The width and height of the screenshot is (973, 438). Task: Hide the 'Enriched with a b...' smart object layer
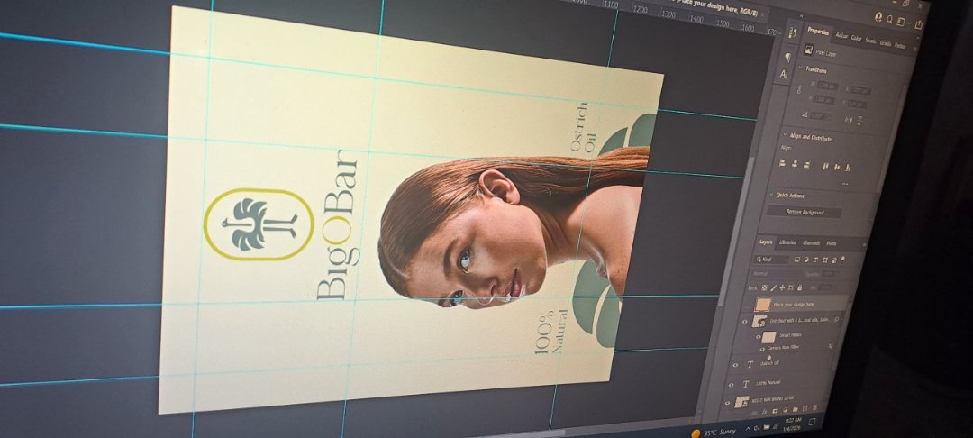coord(745,322)
